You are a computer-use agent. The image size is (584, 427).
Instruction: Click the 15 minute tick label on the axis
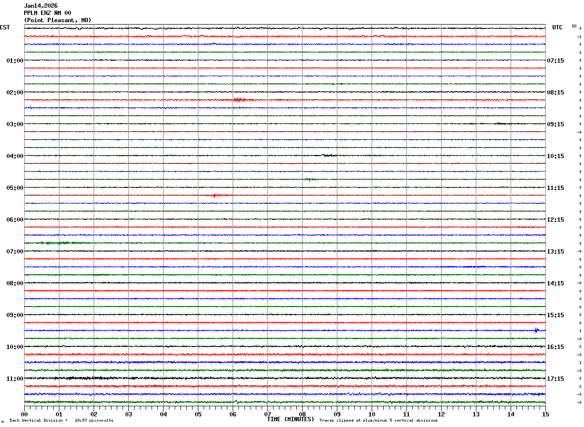click(x=545, y=414)
